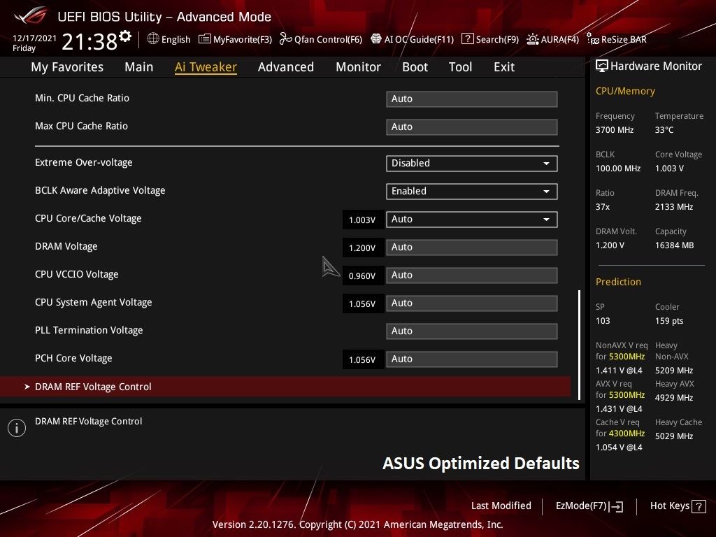Image resolution: width=716 pixels, height=537 pixels.
Task: Click the 21:38 clock time
Action: (89, 42)
